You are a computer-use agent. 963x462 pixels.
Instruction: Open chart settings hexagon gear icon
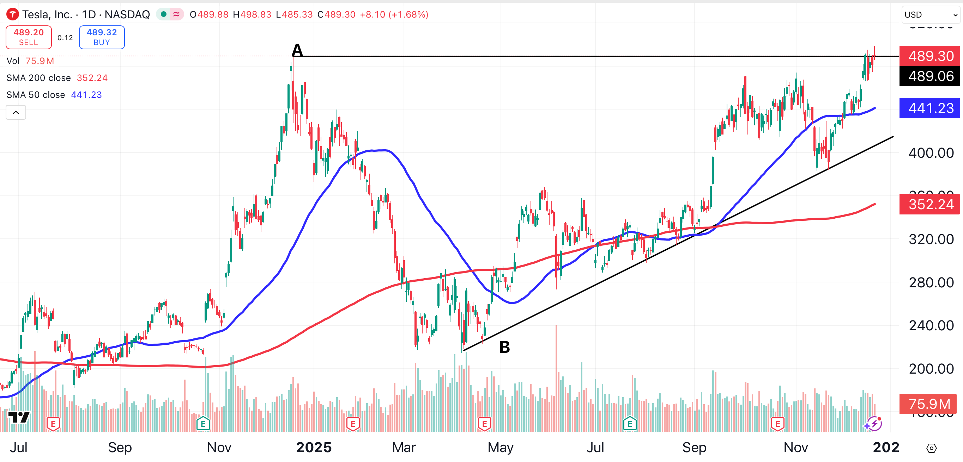[931, 448]
